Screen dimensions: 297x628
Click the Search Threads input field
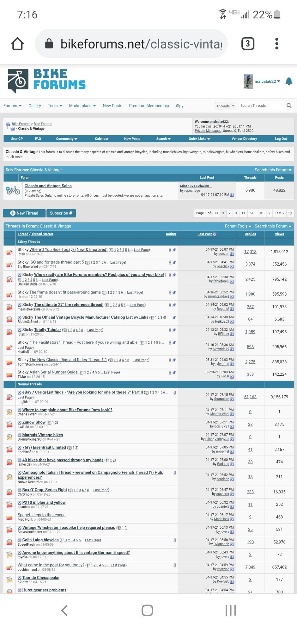pos(262,106)
